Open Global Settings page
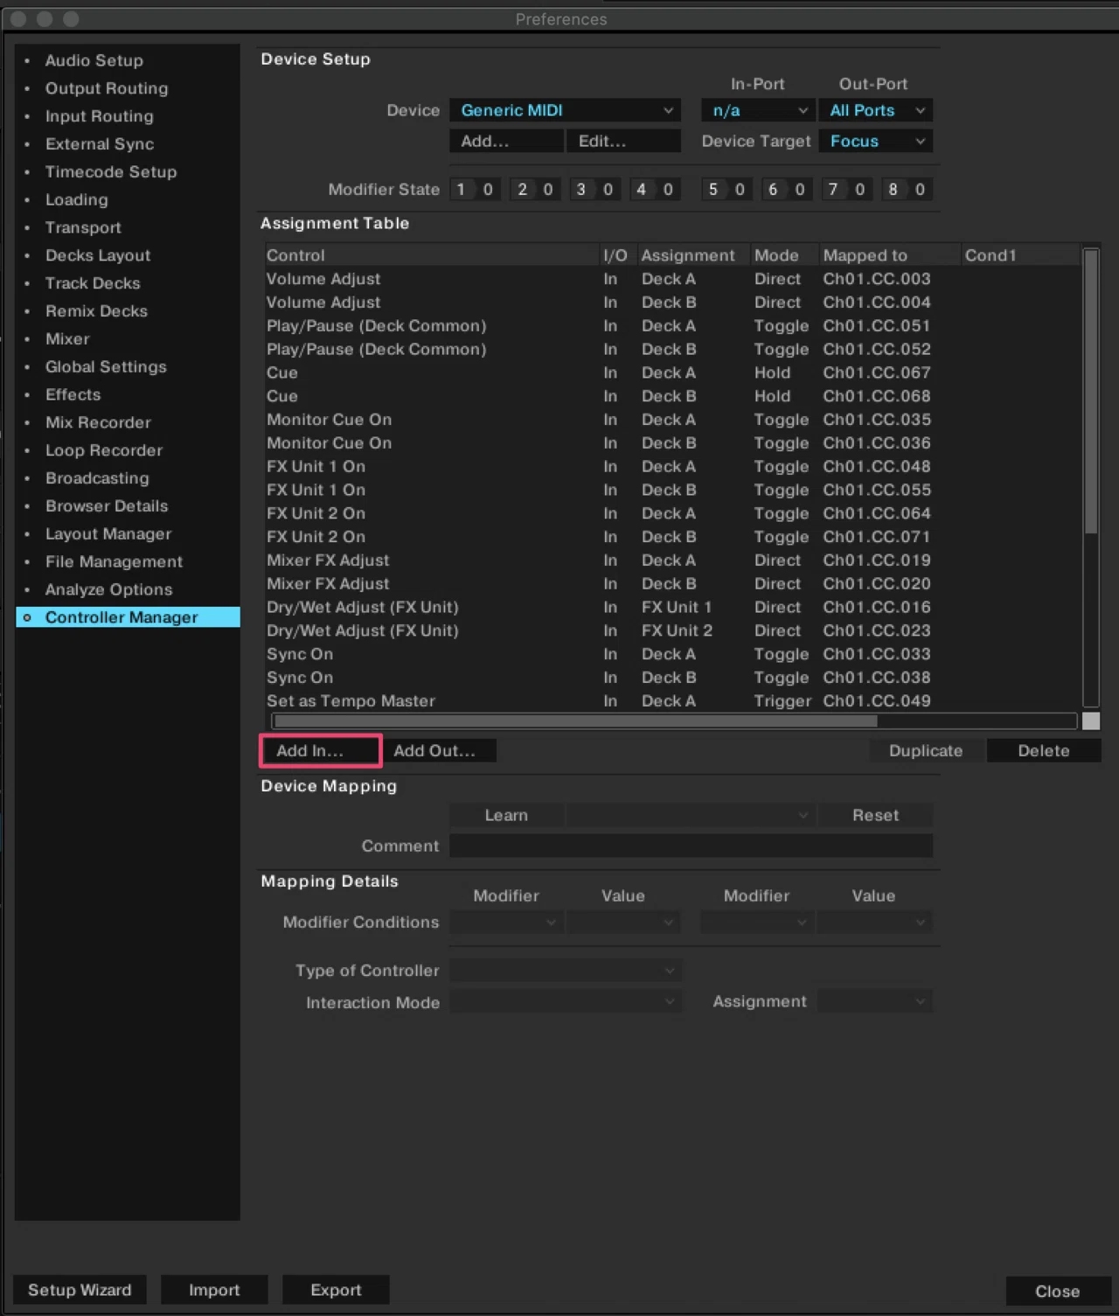Viewport: 1119px width, 1316px height. [106, 367]
